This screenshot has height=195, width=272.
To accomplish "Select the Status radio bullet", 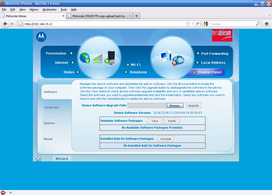I will [x=78, y=72].
